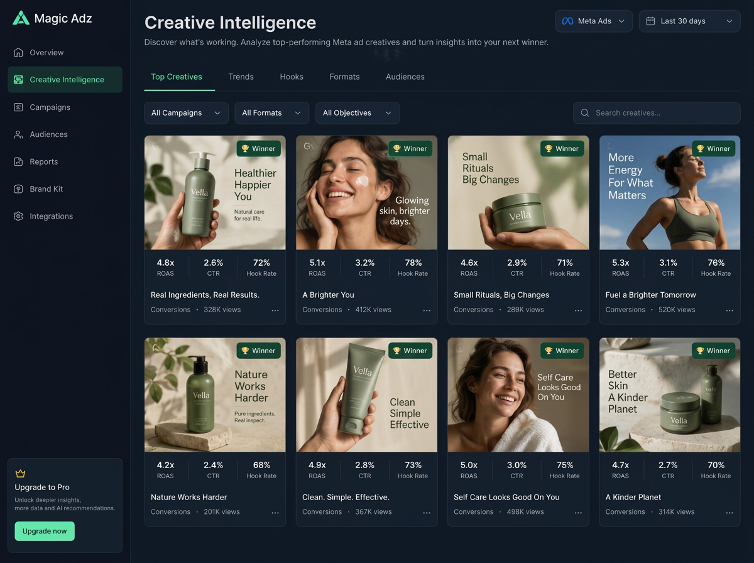Click the magnifier icon in search box

pos(585,113)
